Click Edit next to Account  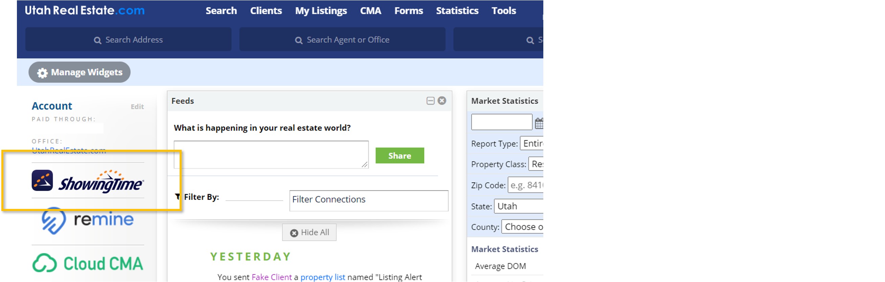click(137, 107)
